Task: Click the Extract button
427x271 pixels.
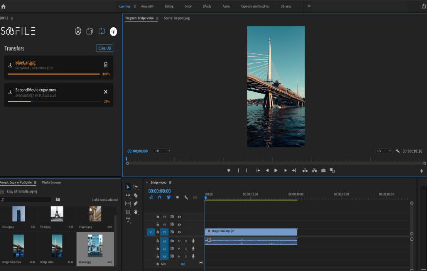Action: tap(314, 170)
